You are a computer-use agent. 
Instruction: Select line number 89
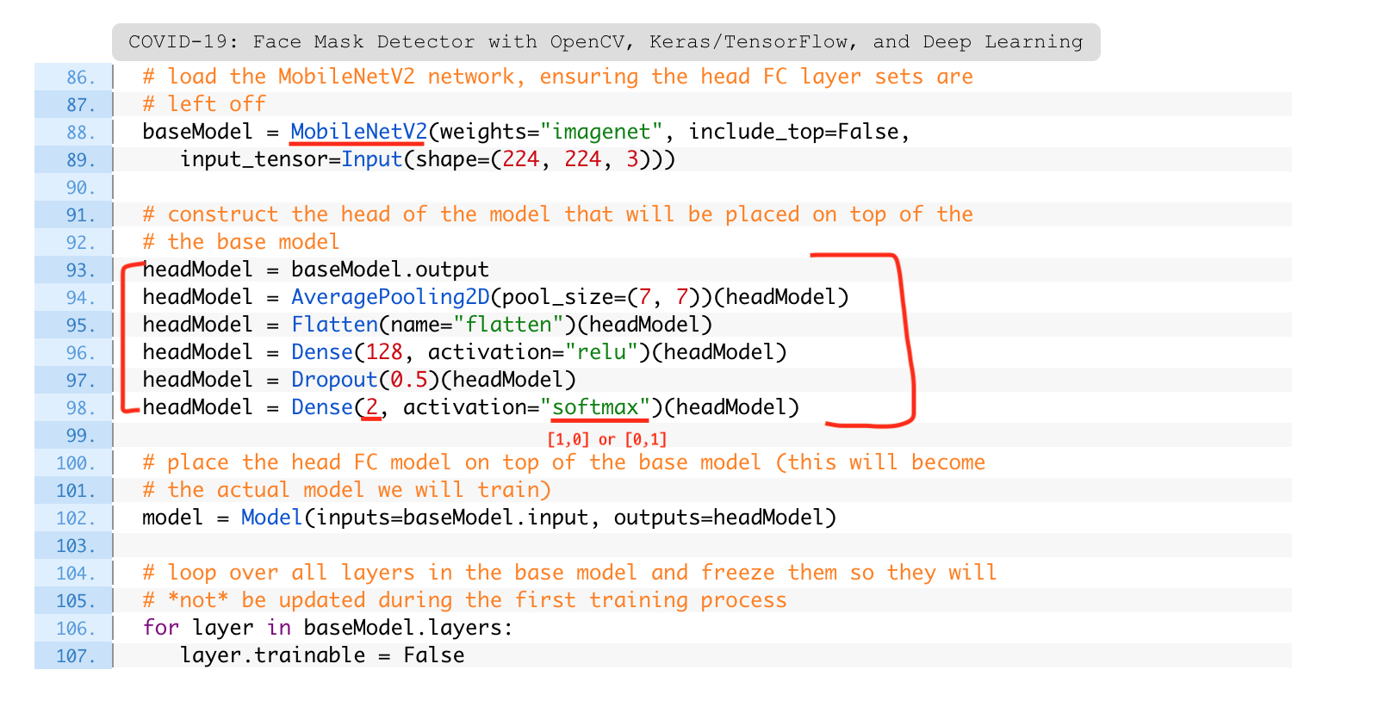pyautogui.click(x=81, y=160)
